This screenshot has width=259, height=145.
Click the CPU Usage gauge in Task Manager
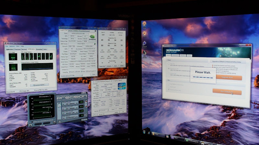(13, 57)
